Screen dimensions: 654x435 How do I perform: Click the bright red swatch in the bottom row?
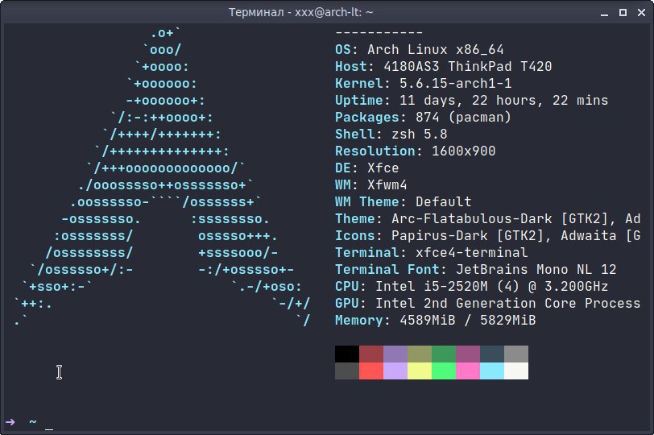pyautogui.click(x=371, y=371)
